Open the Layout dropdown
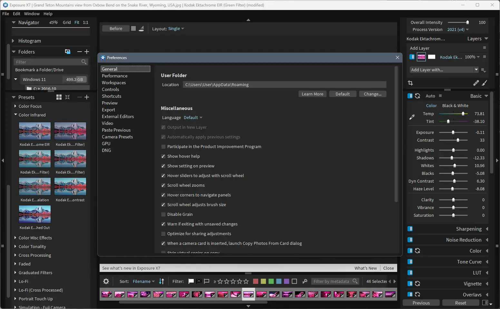 point(176,28)
